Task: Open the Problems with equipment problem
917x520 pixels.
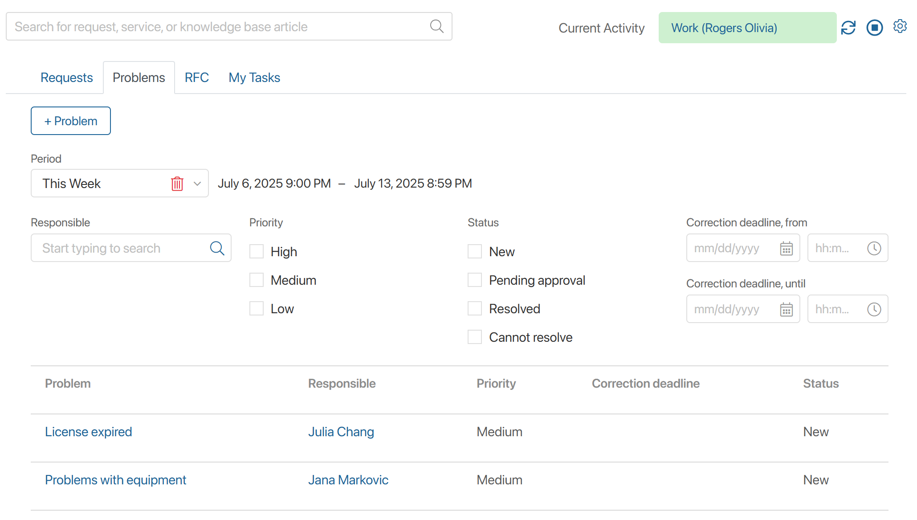Action: pos(115,480)
